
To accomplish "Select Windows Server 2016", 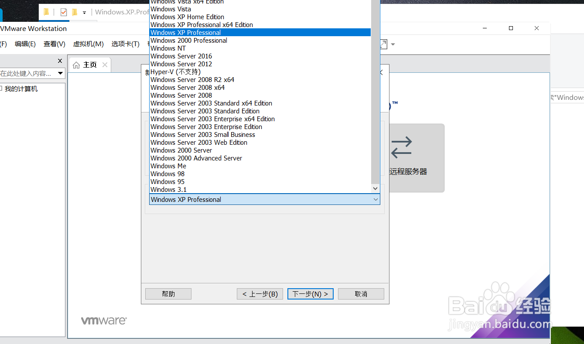I will tap(260, 56).
